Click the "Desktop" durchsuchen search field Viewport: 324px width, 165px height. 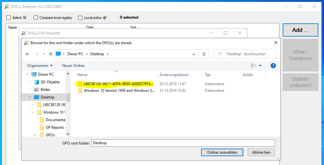pos(245,54)
